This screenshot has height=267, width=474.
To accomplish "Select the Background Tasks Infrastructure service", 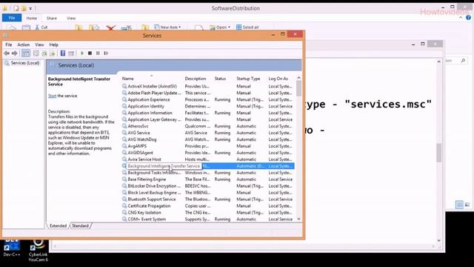I will click(x=154, y=173).
